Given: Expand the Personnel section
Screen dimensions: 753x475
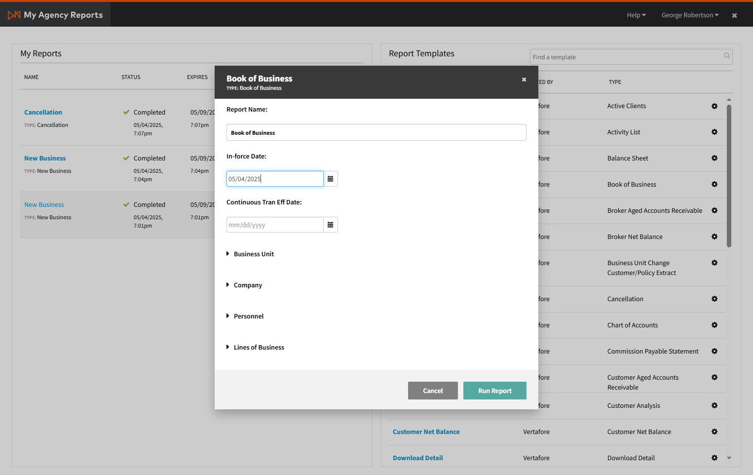Looking at the screenshot, I should [245, 316].
